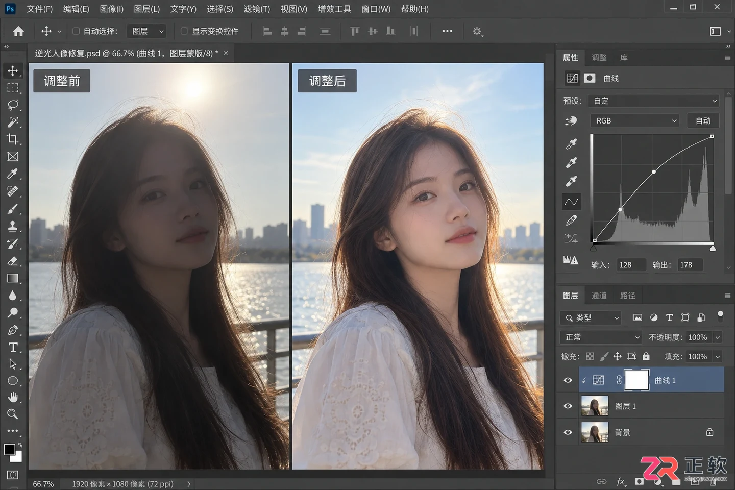Select the Rectangular Marquee tool

(13, 88)
